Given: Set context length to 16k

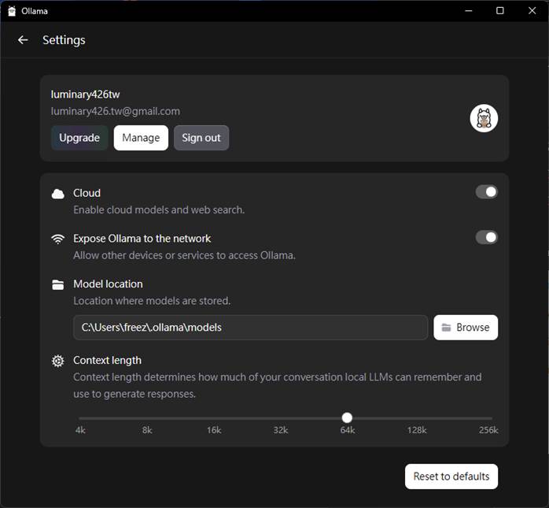Looking at the screenshot, I should click(x=214, y=418).
